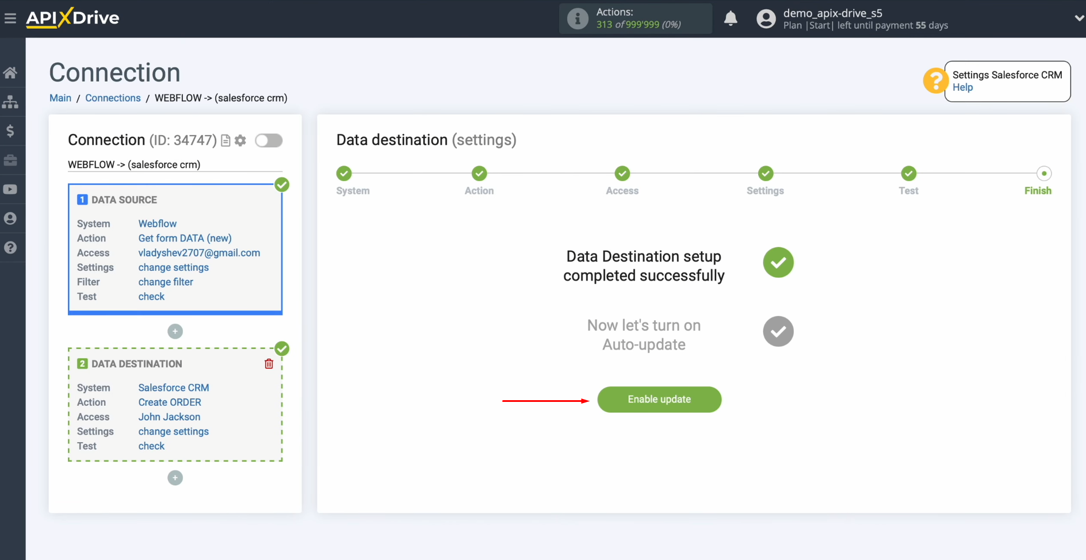The width and height of the screenshot is (1086, 560).
Task: Open the hamburger menu top left
Action: point(10,18)
